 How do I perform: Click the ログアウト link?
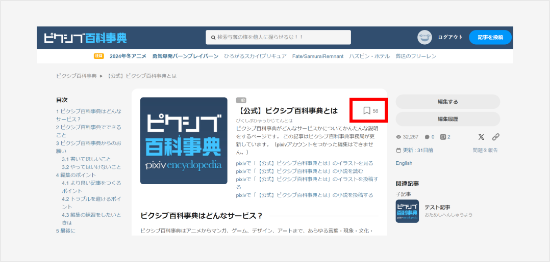click(x=451, y=37)
